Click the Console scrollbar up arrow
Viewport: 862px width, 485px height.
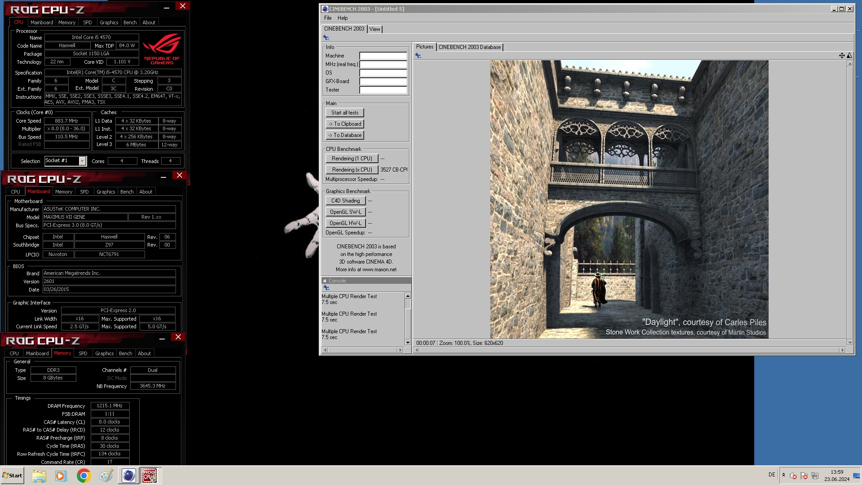[x=408, y=296]
